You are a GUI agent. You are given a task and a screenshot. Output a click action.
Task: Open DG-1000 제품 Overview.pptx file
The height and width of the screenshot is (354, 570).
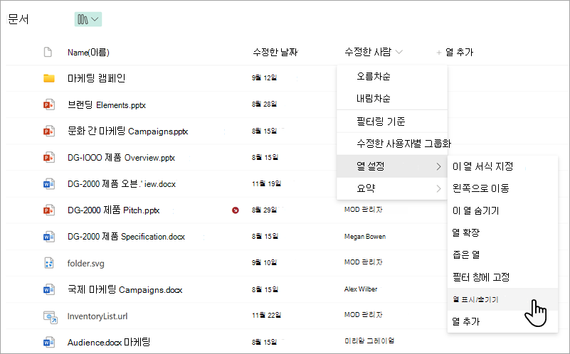pos(121,158)
